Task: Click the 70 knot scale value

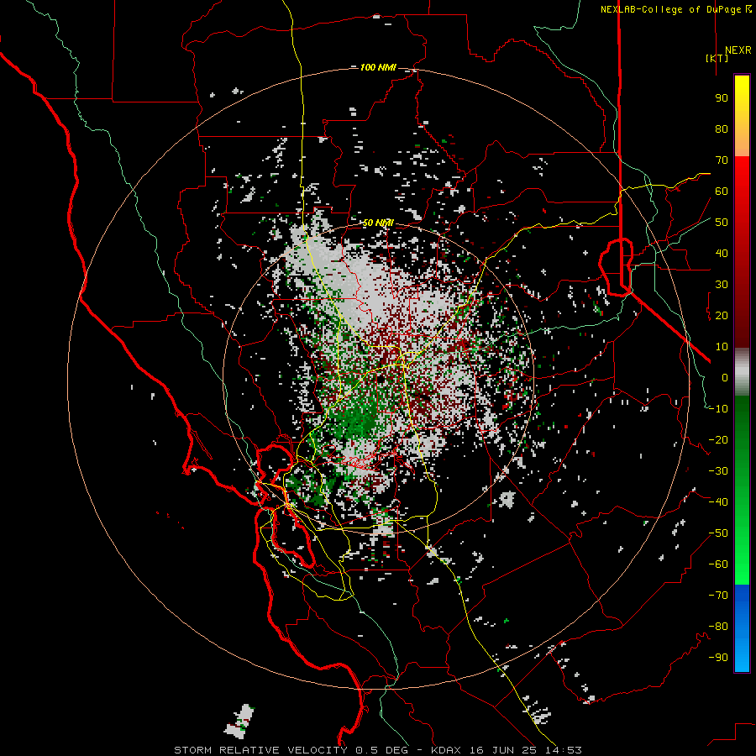Action: [x=722, y=160]
